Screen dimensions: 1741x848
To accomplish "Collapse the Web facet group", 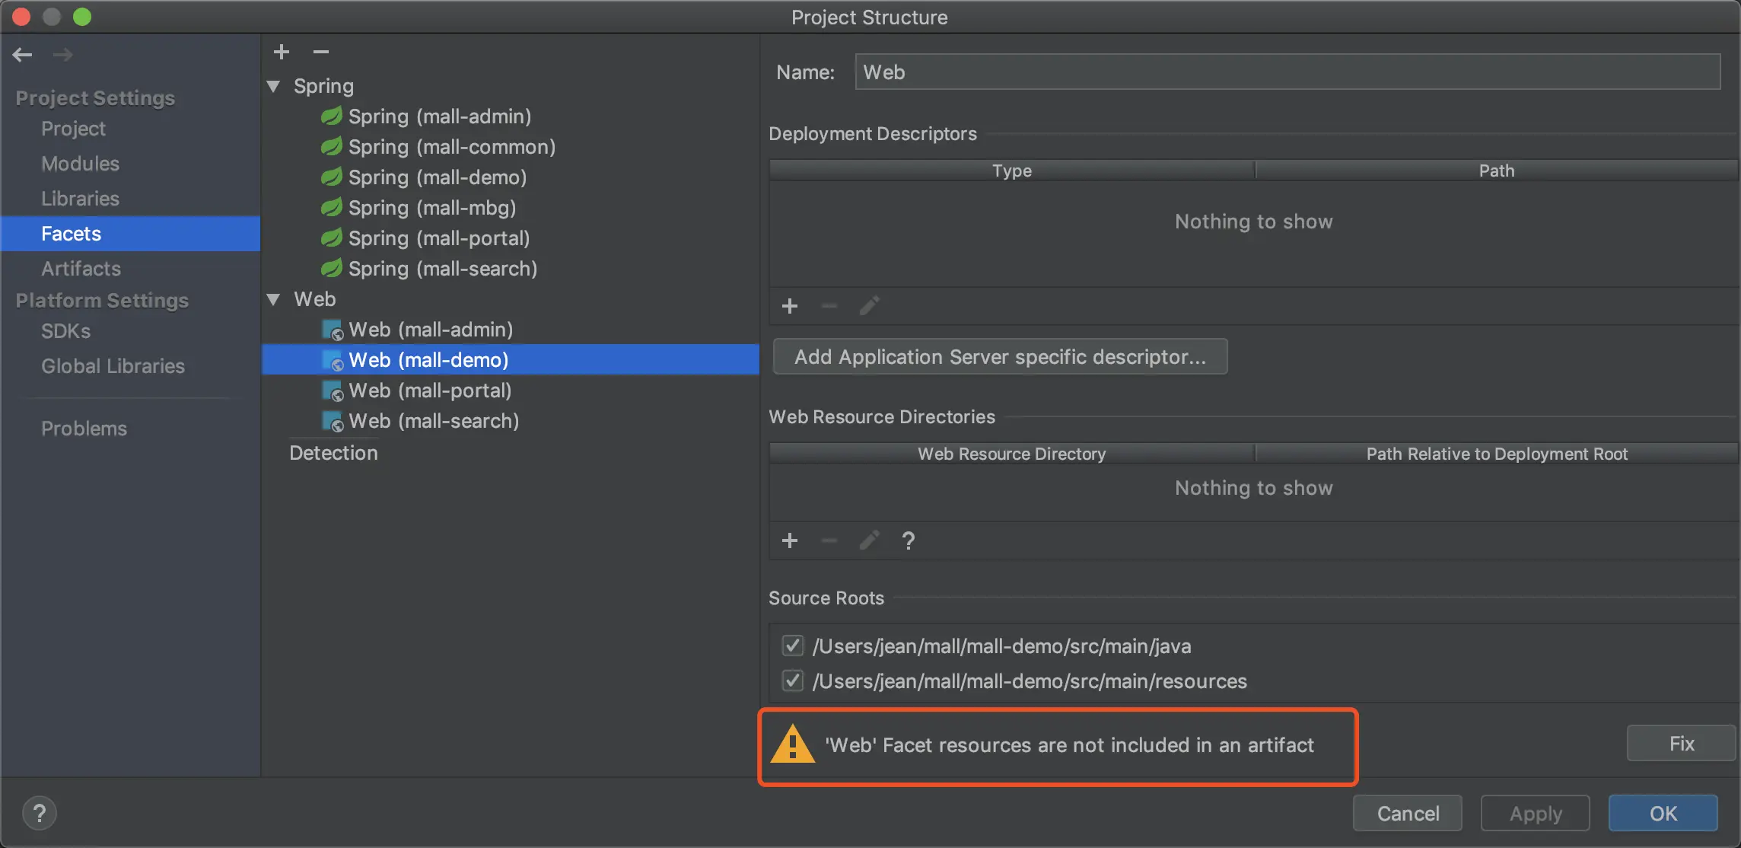I will (274, 299).
